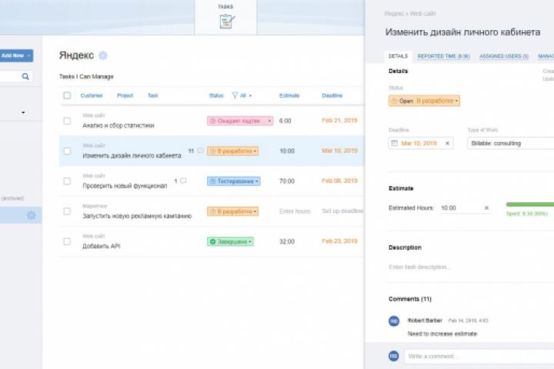This screenshot has height=369, width=554.
Task: Click the green spent time progress bar
Action: (x=530, y=204)
